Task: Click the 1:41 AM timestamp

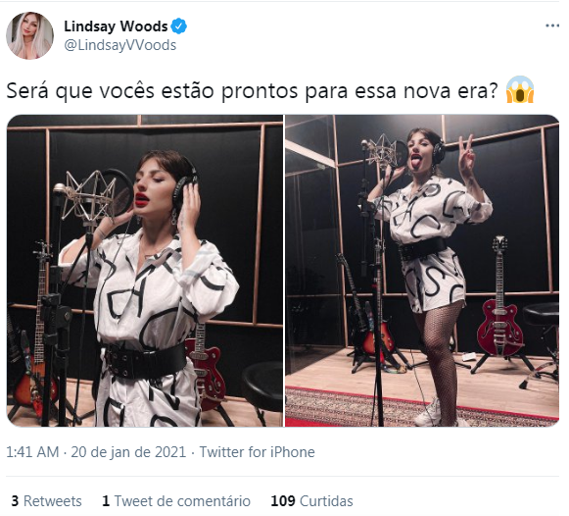Action: 32,452
